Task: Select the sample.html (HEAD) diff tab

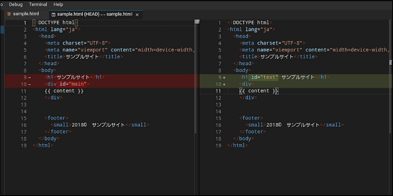Action: [x=94, y=14]
